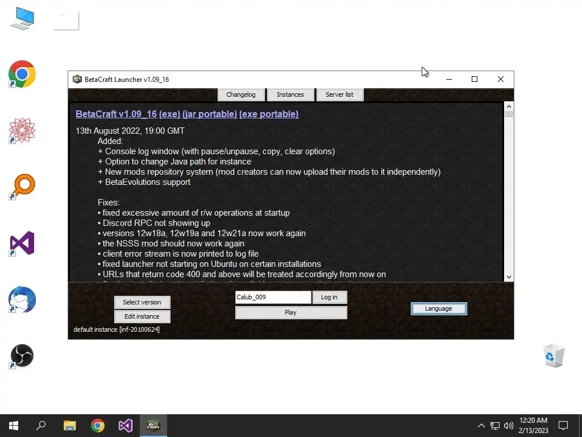Launch the game with the Play button
Viewport: 582px width, 437px height.
pos(291,312)
